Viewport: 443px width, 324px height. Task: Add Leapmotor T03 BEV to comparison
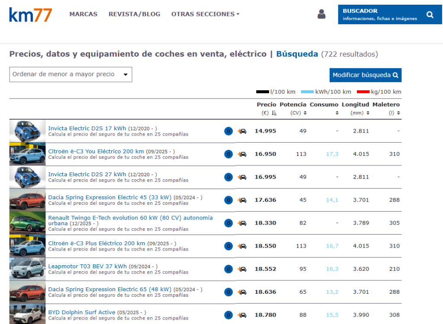242,269
